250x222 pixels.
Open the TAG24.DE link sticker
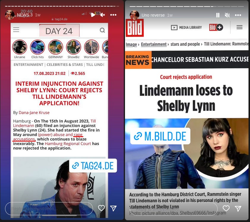pyautogui.click(x=93, y=166)
